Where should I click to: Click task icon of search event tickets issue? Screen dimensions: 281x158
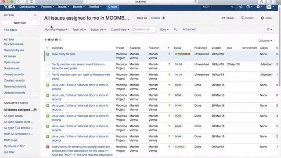[x=48, y=65]
